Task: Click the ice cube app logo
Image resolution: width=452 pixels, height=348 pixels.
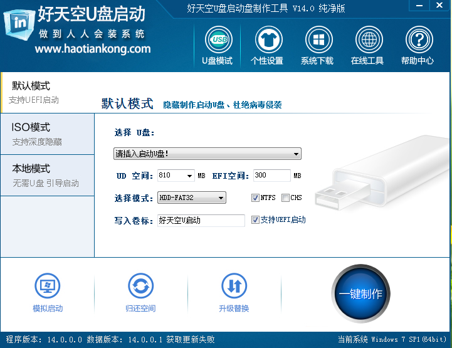Action: (19, 24)
